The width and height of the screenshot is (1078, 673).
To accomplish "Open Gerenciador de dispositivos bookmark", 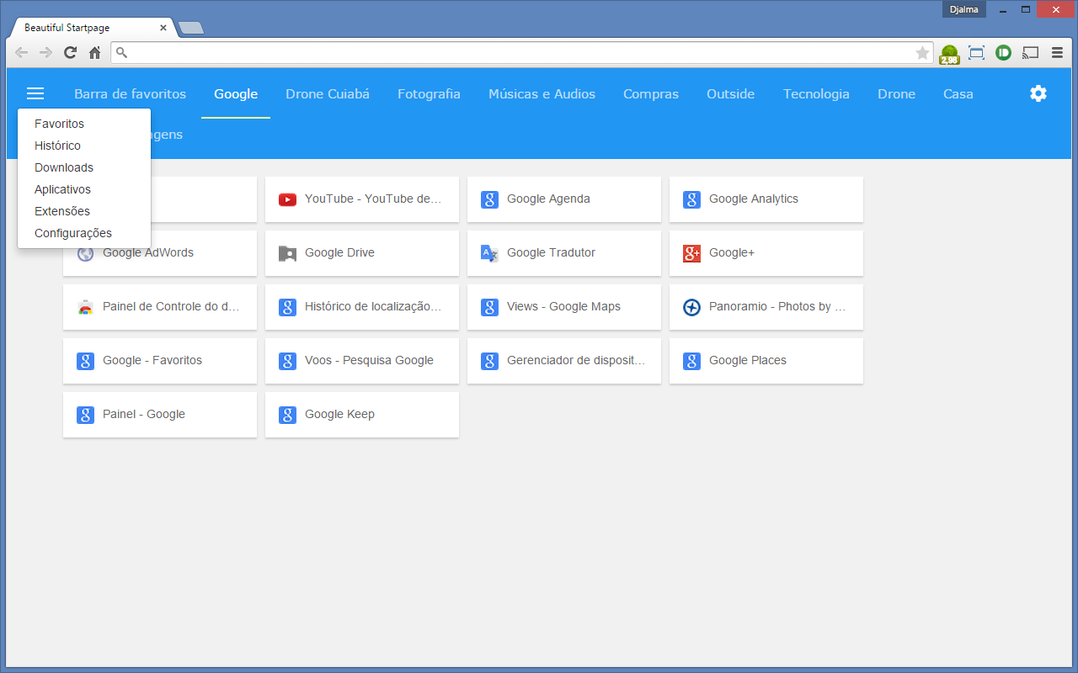I will click(564, 361).
